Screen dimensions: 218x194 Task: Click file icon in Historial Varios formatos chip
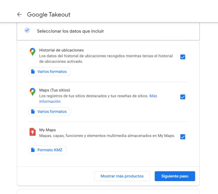33,72
